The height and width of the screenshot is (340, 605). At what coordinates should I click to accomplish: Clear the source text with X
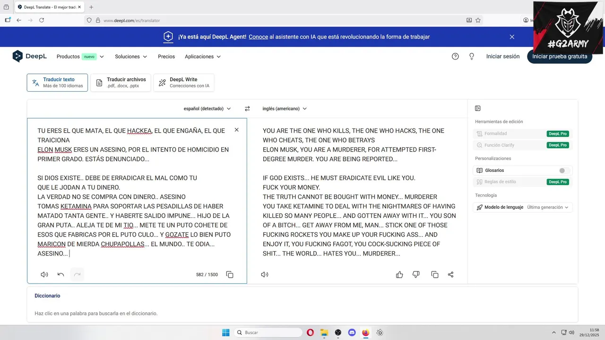tap(237, 130)
